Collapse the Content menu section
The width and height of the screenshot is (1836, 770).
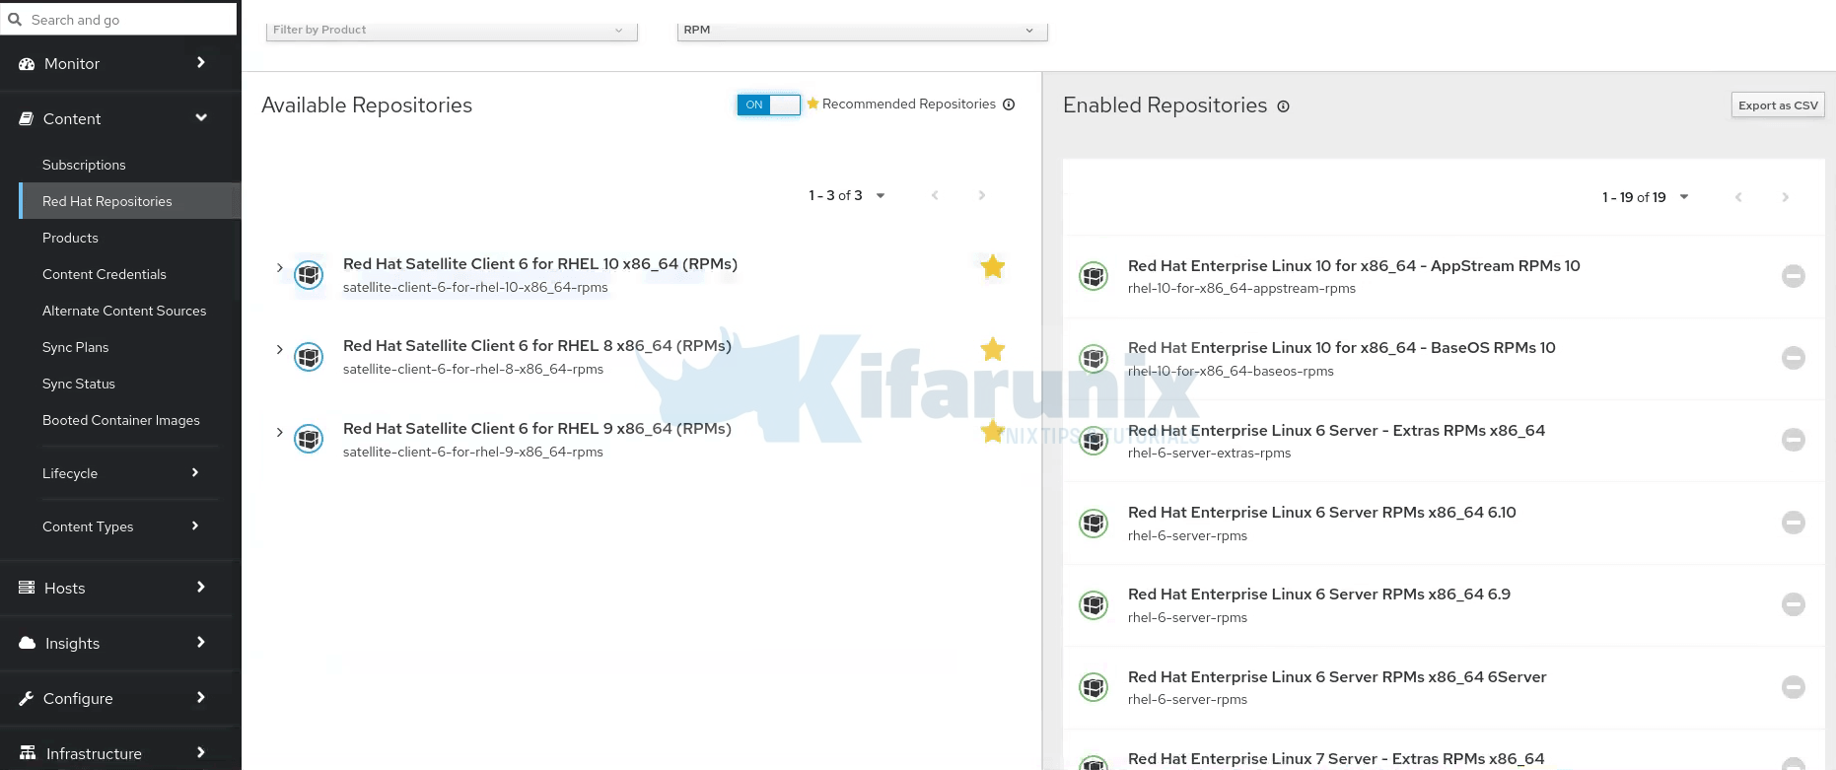point(201,117)
